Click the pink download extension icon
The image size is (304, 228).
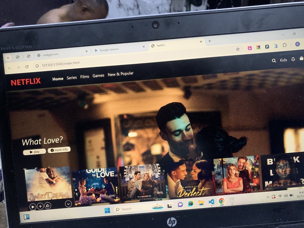[x=250, y=48]
